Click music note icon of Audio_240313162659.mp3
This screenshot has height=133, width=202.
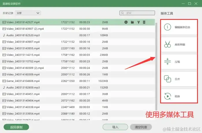point(4,87)
